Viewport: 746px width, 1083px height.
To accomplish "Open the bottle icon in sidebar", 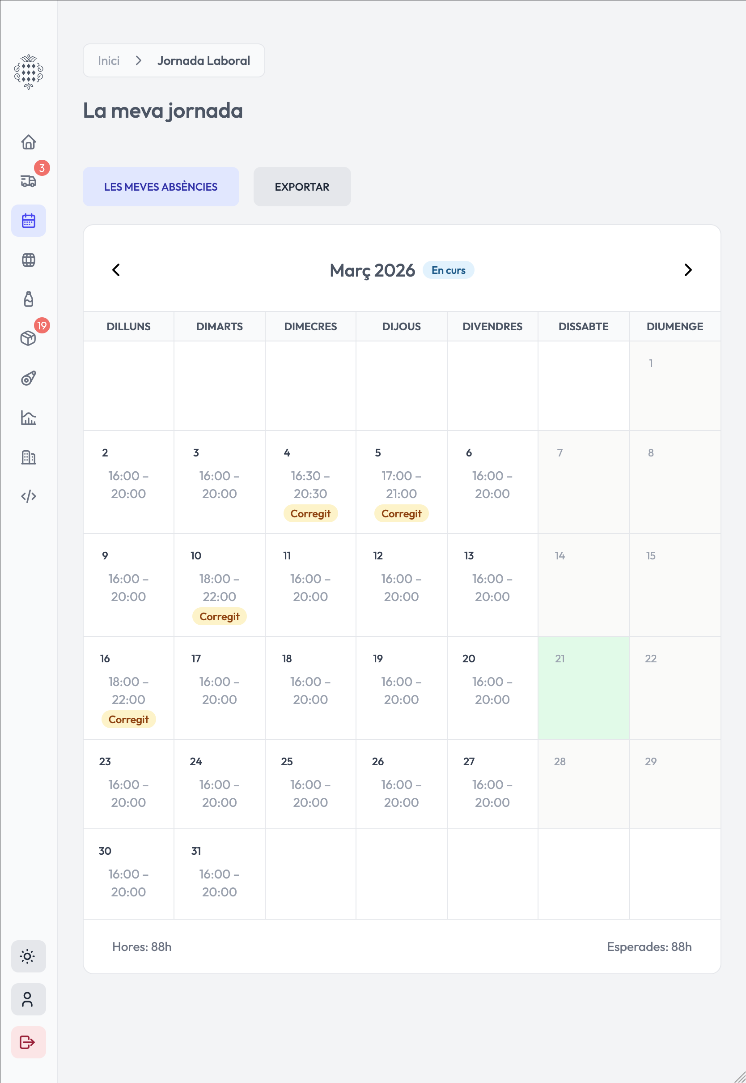I will coord(29,299).
